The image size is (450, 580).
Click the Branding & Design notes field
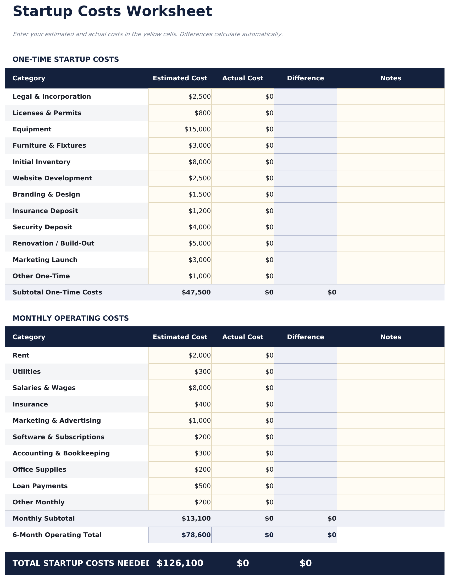point(391,194)
